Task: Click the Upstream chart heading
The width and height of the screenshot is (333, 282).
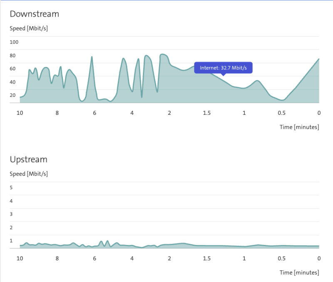Action: click(x=29, y=159)
